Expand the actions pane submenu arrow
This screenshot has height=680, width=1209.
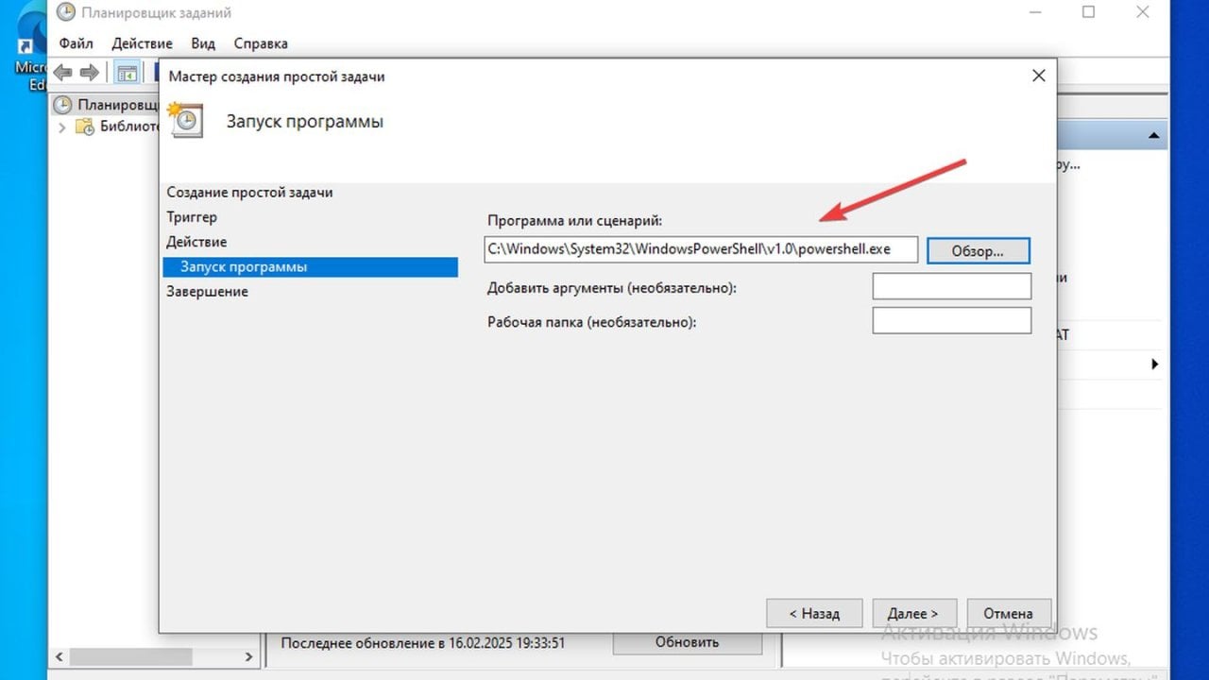click(1154, 364)
